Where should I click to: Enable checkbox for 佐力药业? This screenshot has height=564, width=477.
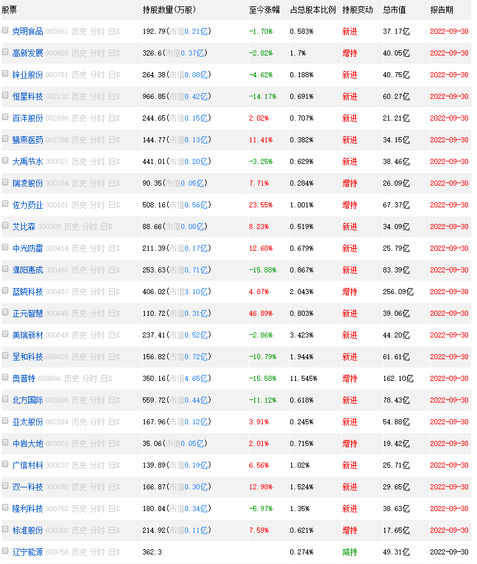pos(5,204)
